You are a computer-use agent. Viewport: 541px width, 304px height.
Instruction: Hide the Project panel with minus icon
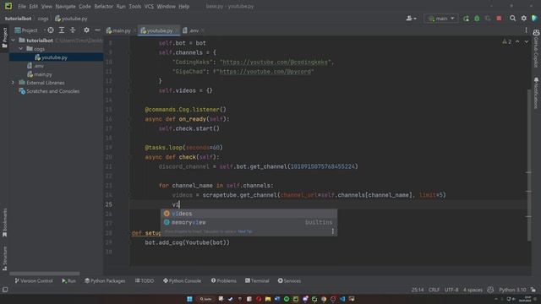point(98,30)
